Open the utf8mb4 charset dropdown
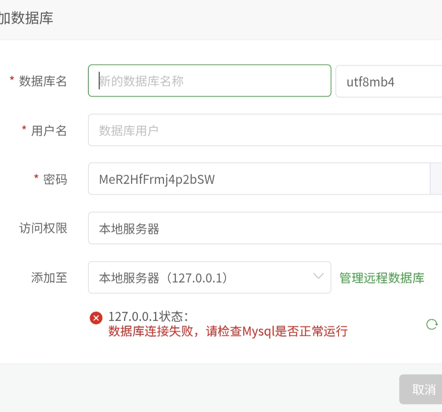Screen dimensions: 442x412 click(x=389, y=81)
